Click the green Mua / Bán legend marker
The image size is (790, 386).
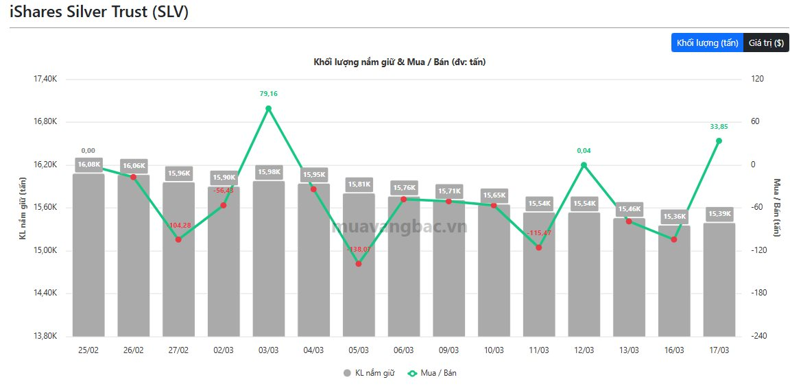coord(412,373)
